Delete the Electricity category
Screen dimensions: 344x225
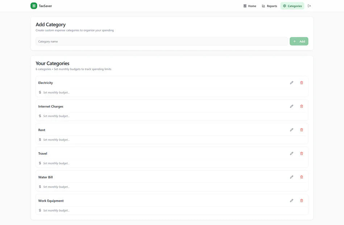point(302,83)
